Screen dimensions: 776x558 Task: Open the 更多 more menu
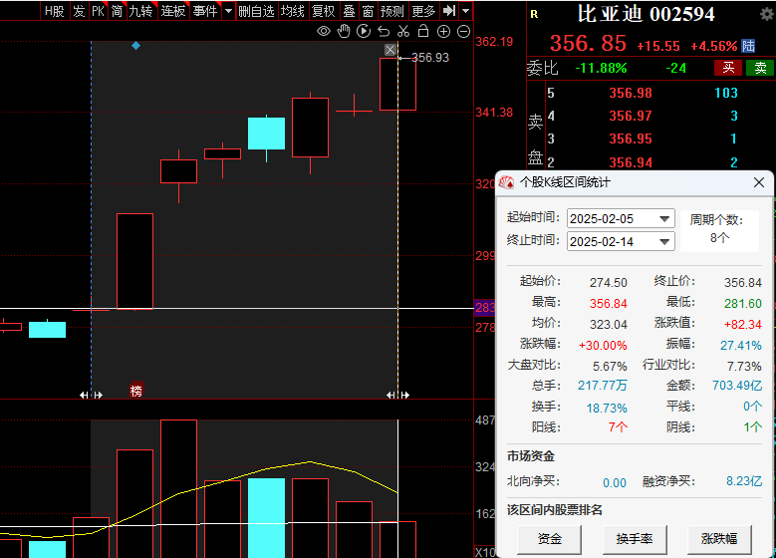(x=423, y=11)
